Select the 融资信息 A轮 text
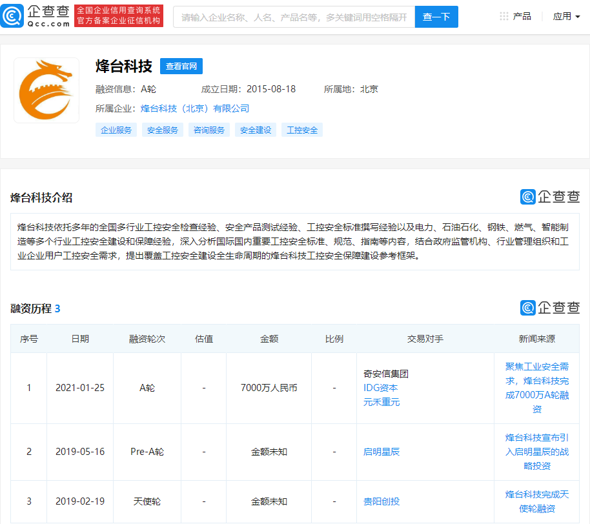The height and width of the screenshot is (524, 590). click(126, 89)
